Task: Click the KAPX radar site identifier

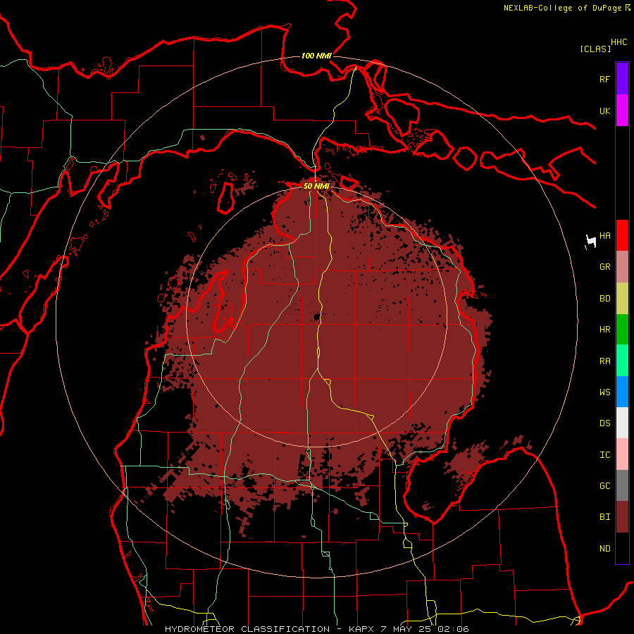Action: pyautogui.click(x=362, y=629)
